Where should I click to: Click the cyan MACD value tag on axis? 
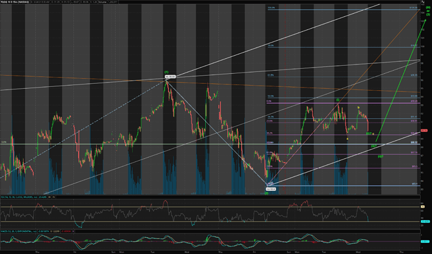[x=424, y=241]
